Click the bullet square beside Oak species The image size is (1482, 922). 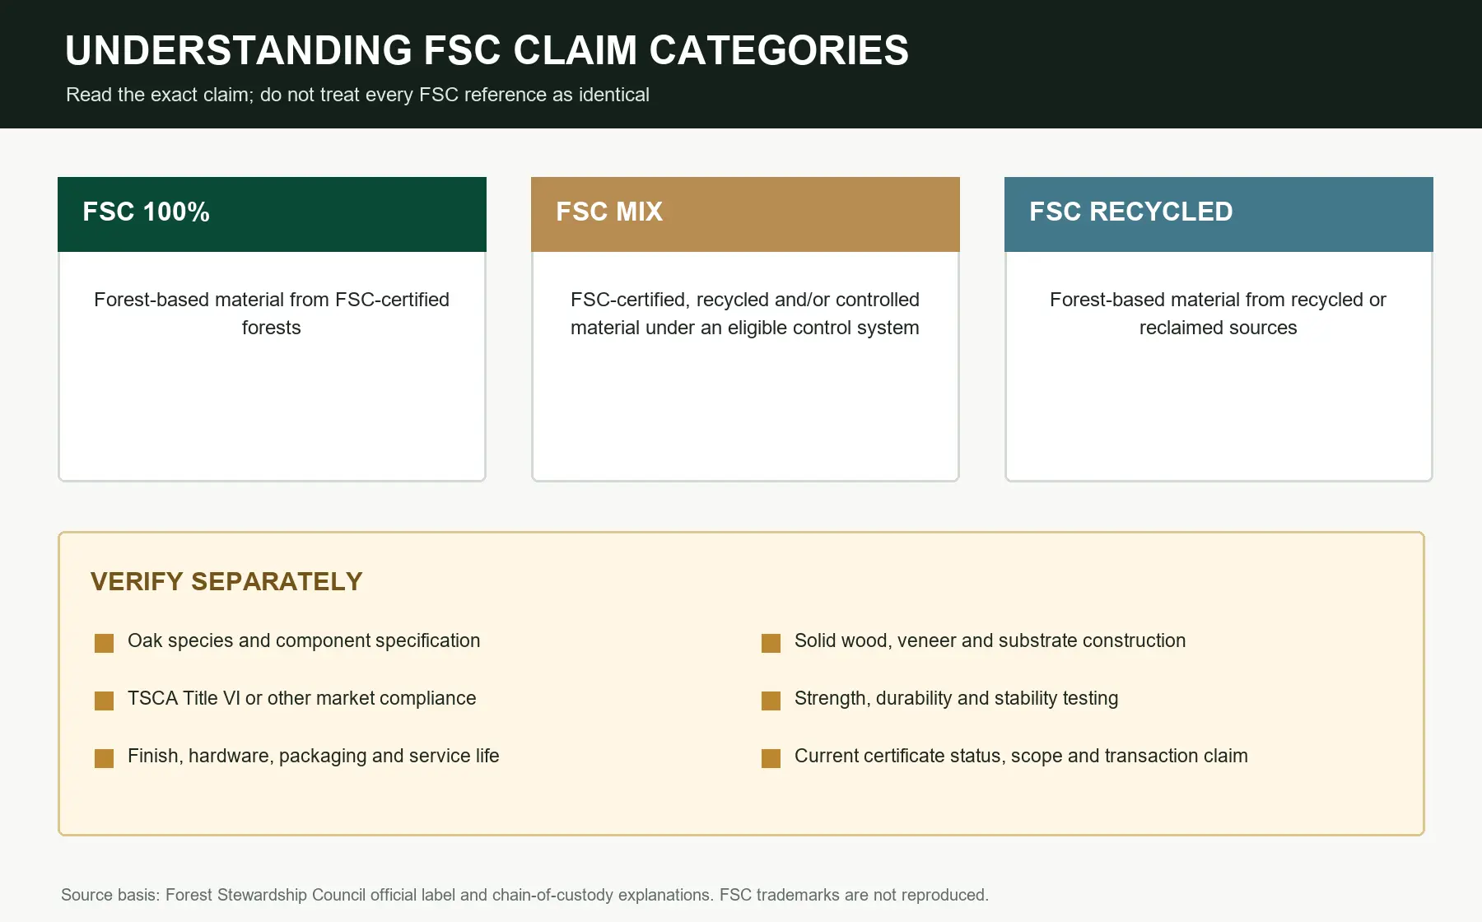click(104, 643)
